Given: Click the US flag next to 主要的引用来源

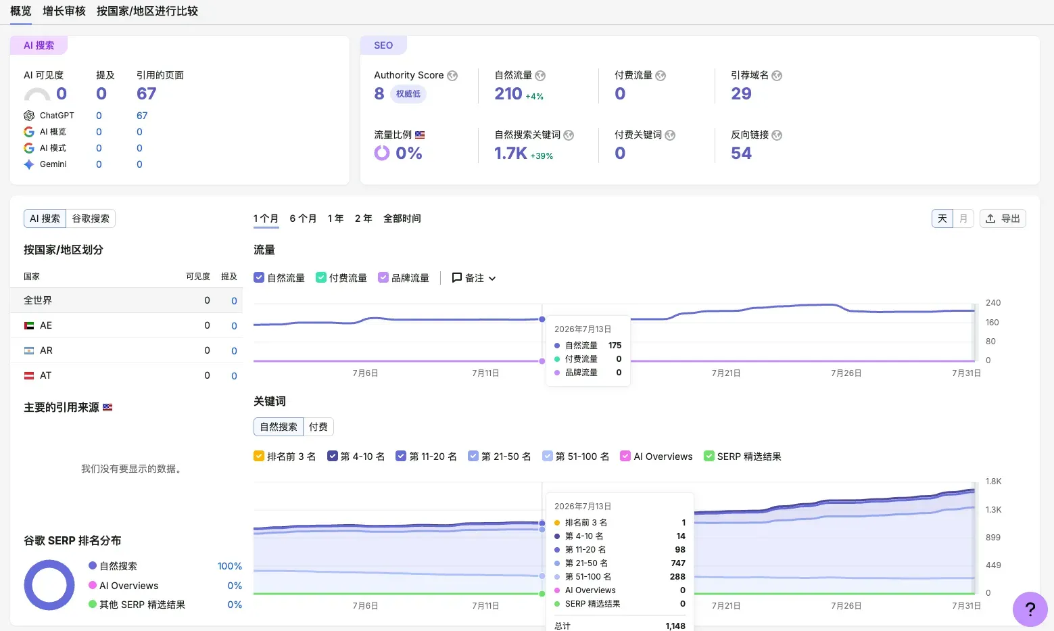Looking at the screenshot, I should (x=107, y=407).
